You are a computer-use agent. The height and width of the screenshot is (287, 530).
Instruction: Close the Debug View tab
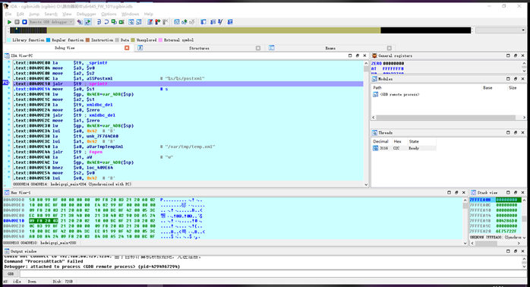pos(127,48)
